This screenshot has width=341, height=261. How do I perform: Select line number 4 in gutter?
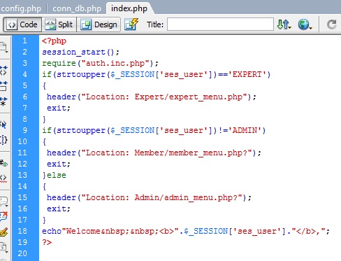point(24,74)
